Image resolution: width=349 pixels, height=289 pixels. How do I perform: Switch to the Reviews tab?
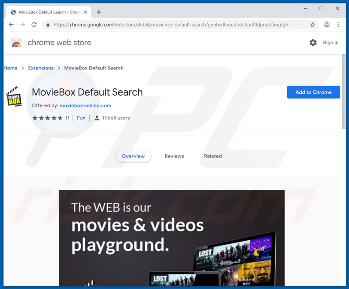point(174,156)
